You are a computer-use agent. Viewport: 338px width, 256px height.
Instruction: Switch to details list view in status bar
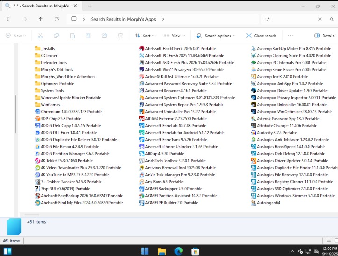click(x=329, y=241)
